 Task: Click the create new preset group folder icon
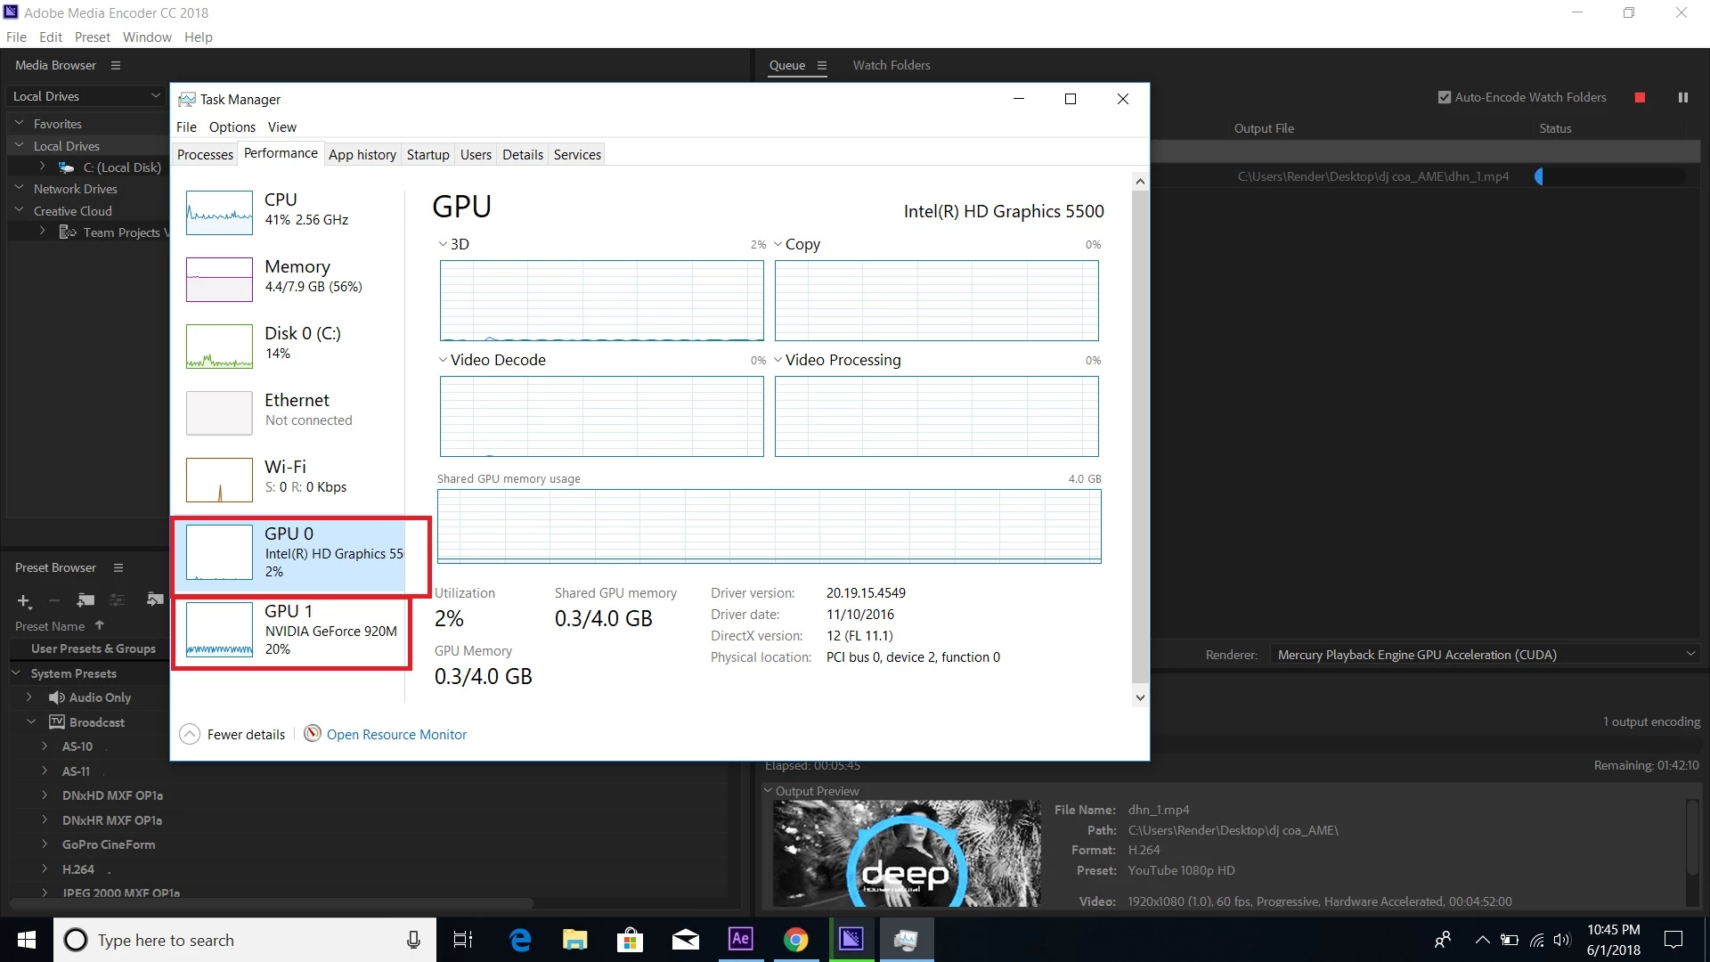click(x=85, y=600)
